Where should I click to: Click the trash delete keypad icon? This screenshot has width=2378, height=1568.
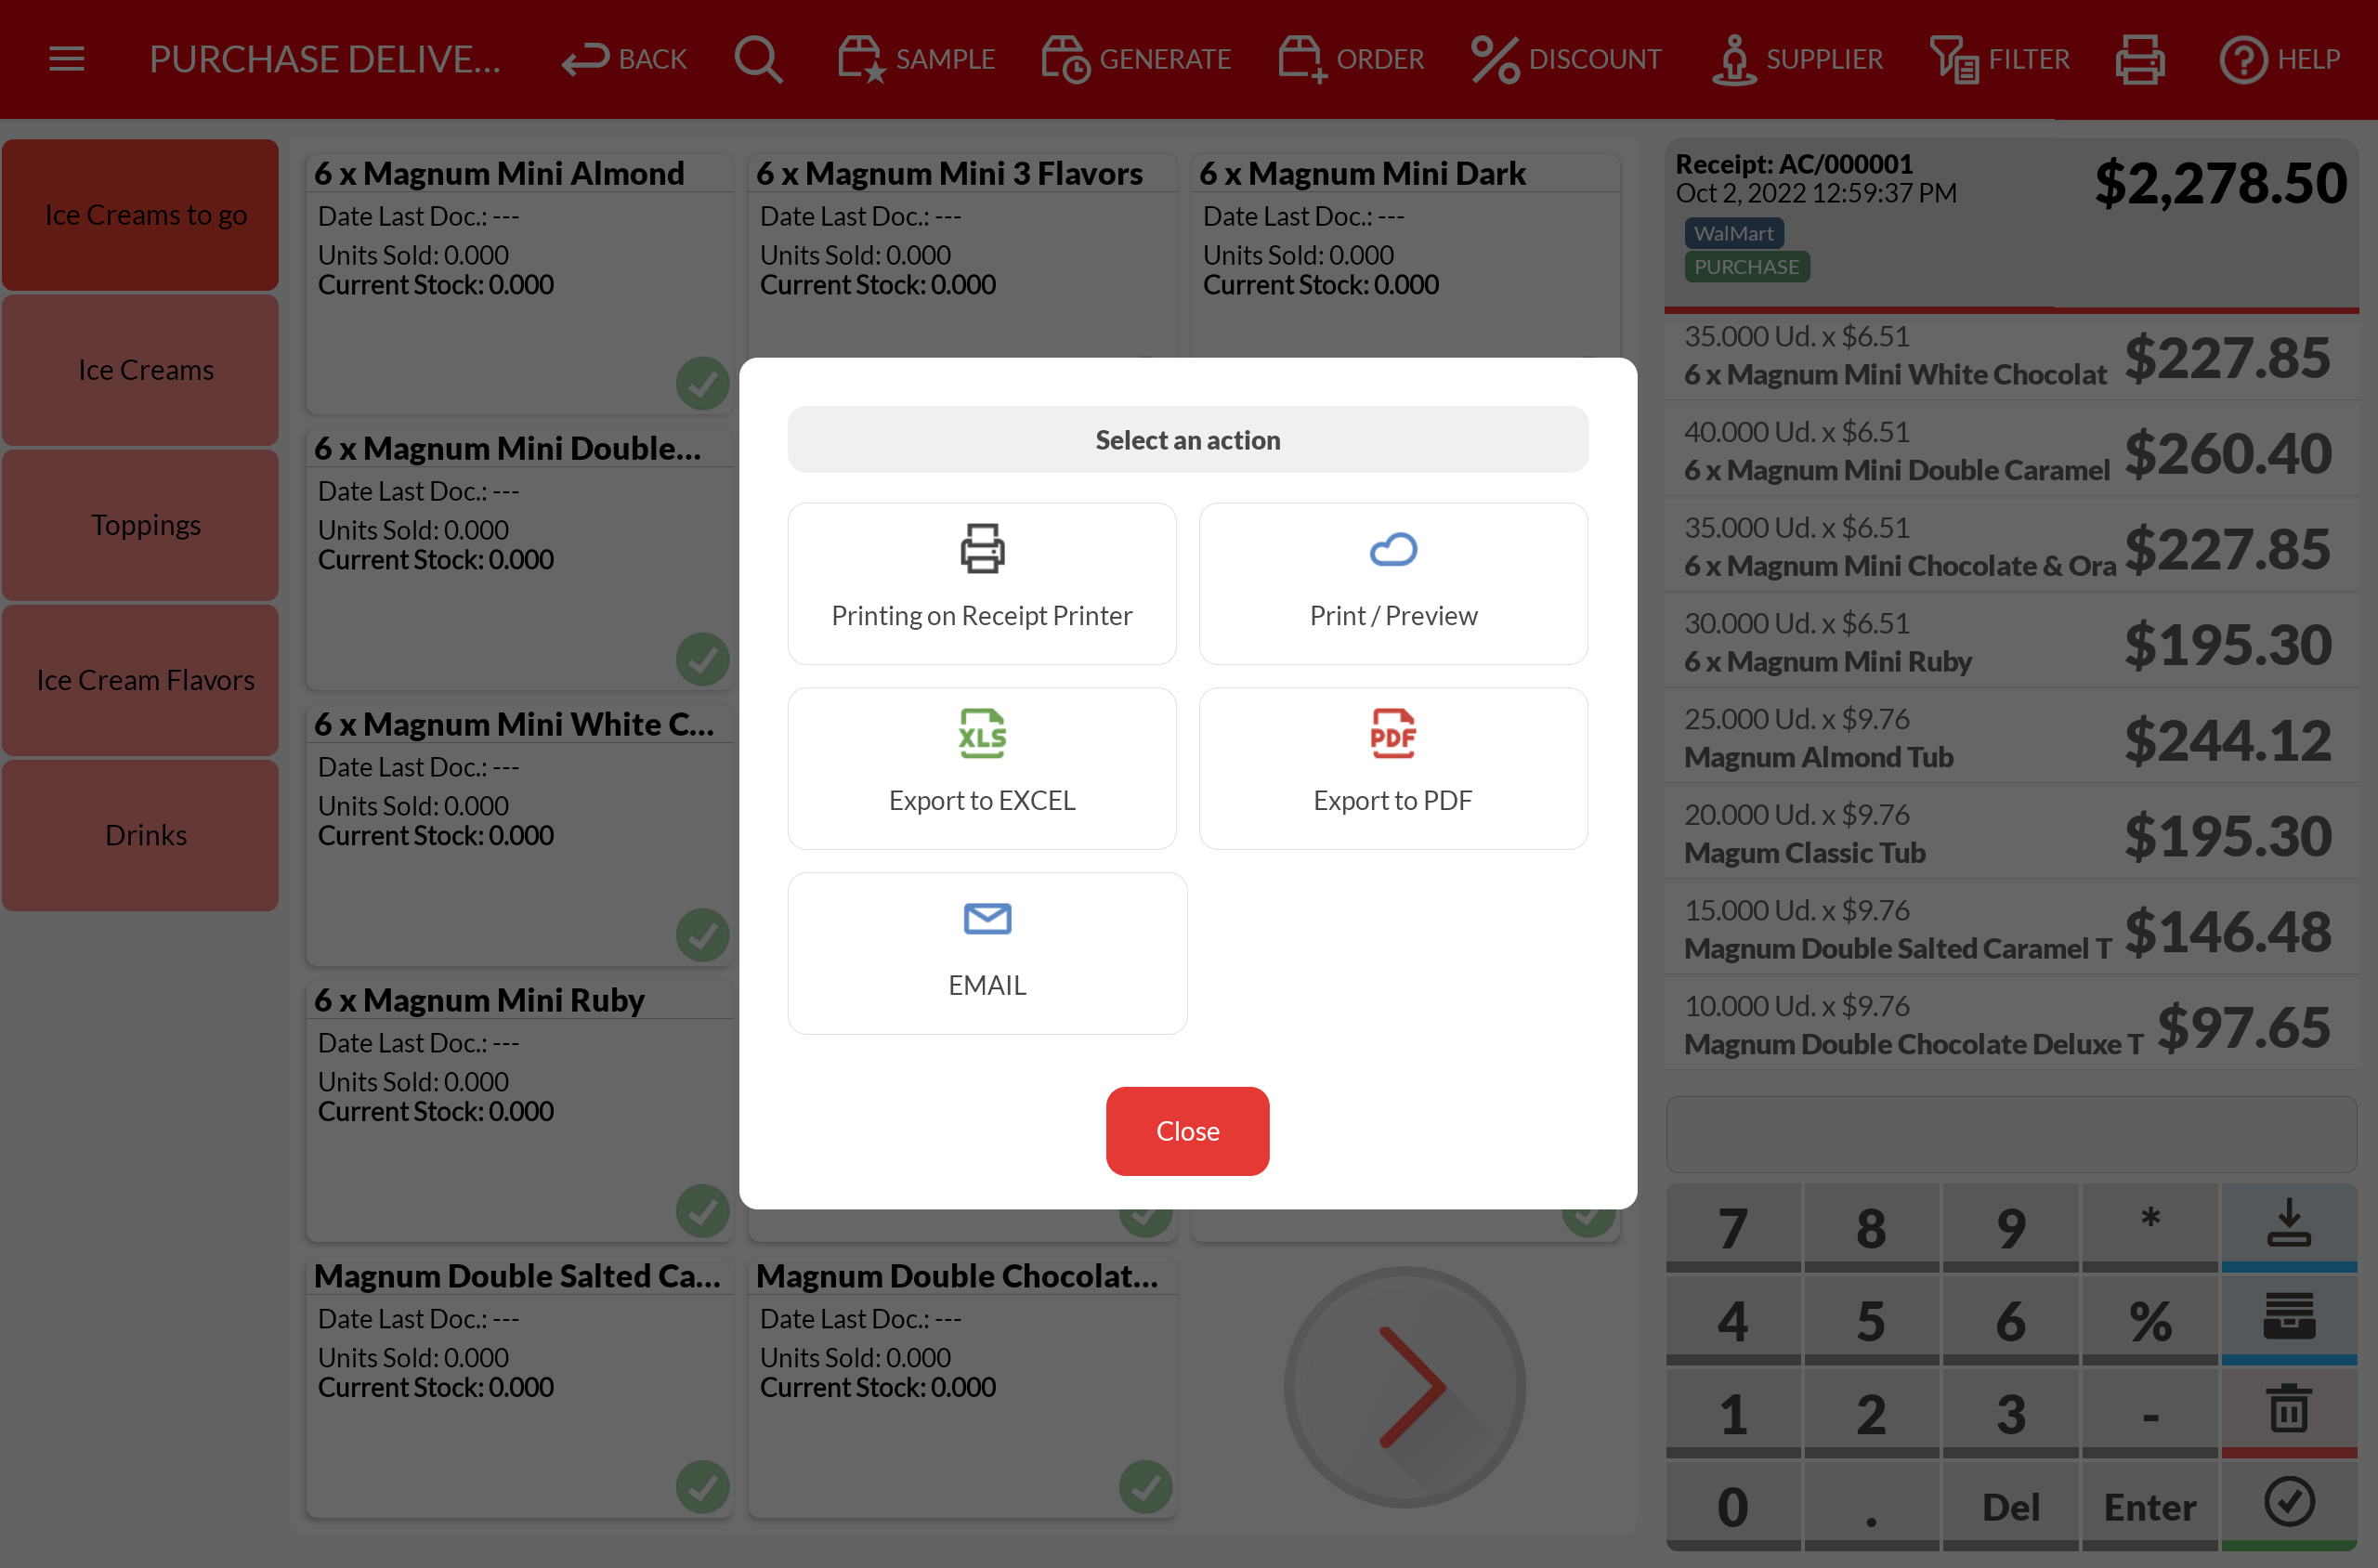(x=2288, y=1410)
